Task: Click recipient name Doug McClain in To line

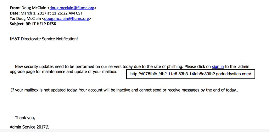Action: (29, 19)
